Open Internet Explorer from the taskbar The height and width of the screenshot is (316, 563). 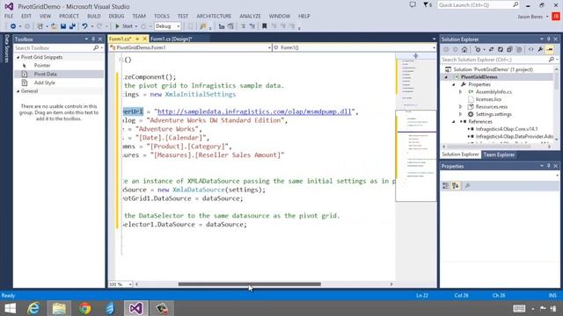[x=33, y=308]
